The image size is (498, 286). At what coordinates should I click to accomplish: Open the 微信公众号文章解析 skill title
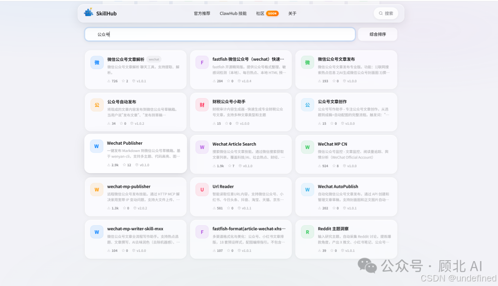[126, 59]
